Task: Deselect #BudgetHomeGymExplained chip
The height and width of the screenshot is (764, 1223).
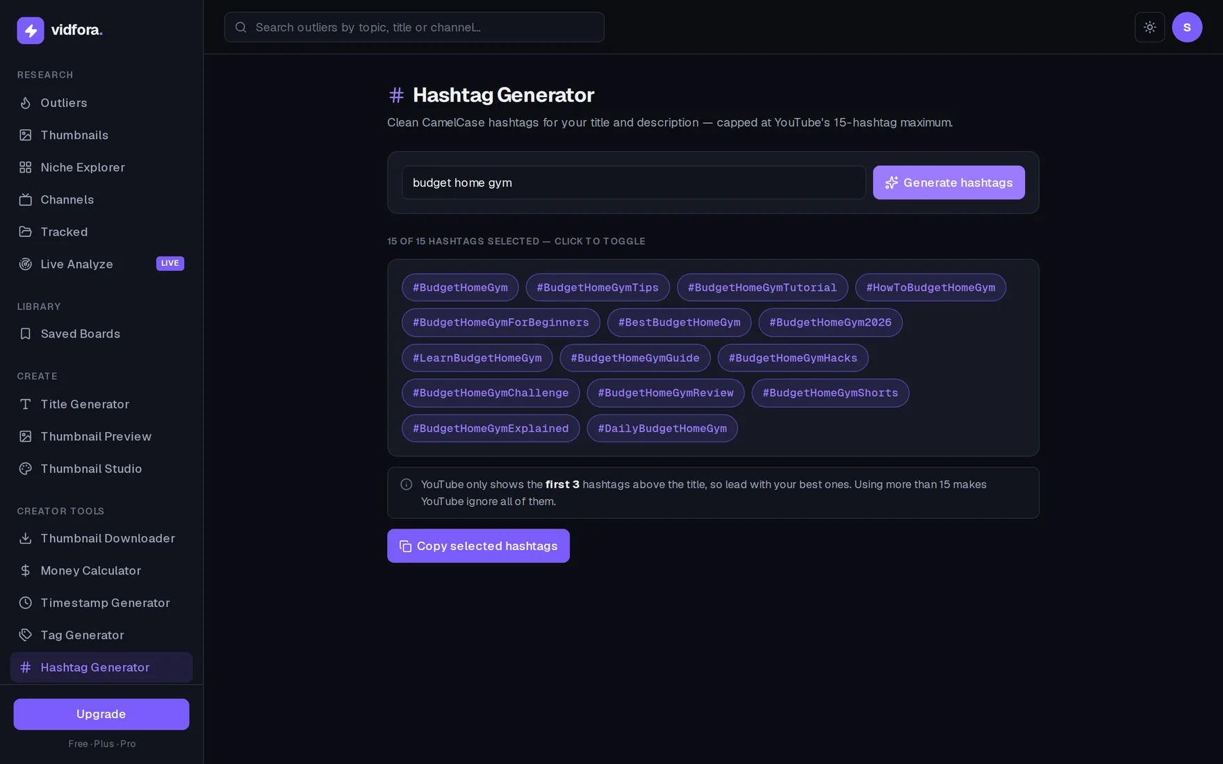Action: point(491,429)
